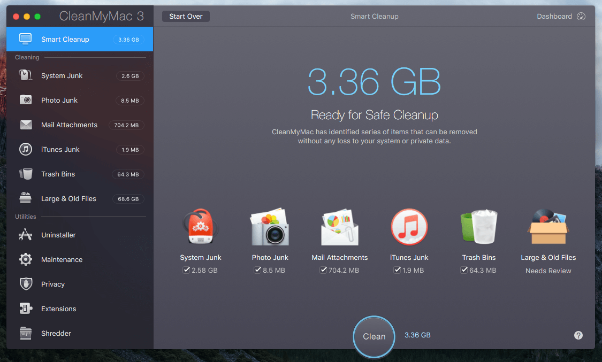Click the CleanMyMac 3 title text
Screen dimensions: 602x362
point(101,16)
